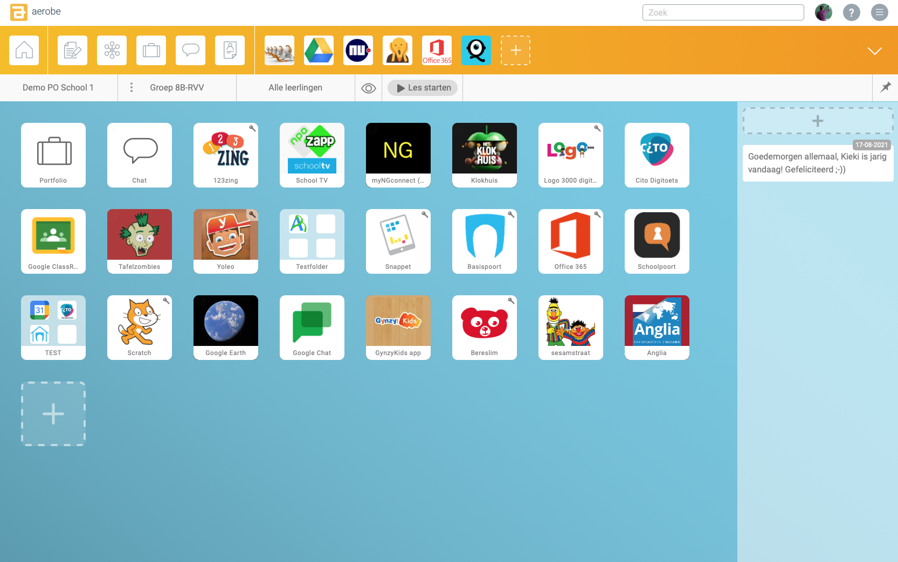
Task: Open the Chat tile
Action: pos(140,155)
